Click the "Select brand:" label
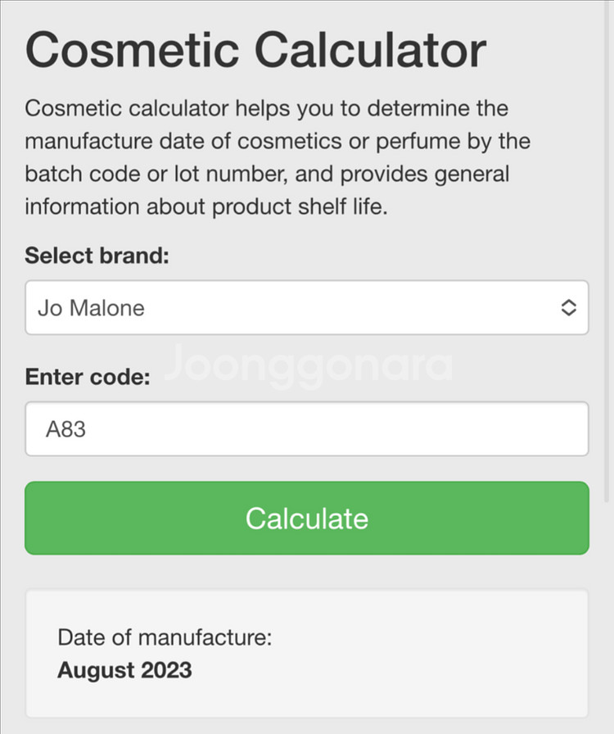Image resolution: width=614 pixels, height=734 pixels. pyautogui.click(x=97, y=255)
